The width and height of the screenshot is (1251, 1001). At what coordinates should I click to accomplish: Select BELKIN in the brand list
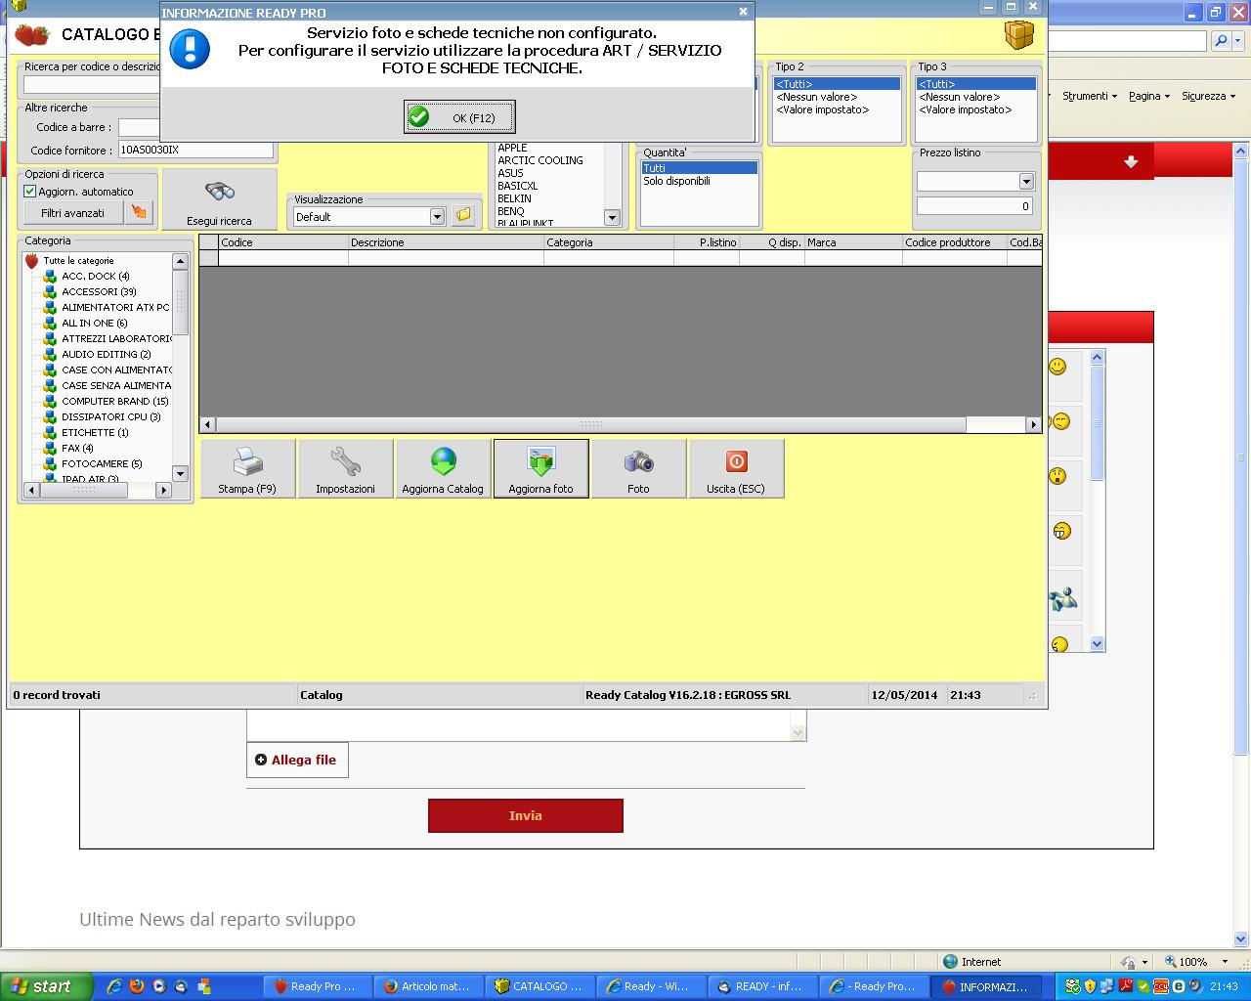tap(514, 198)
